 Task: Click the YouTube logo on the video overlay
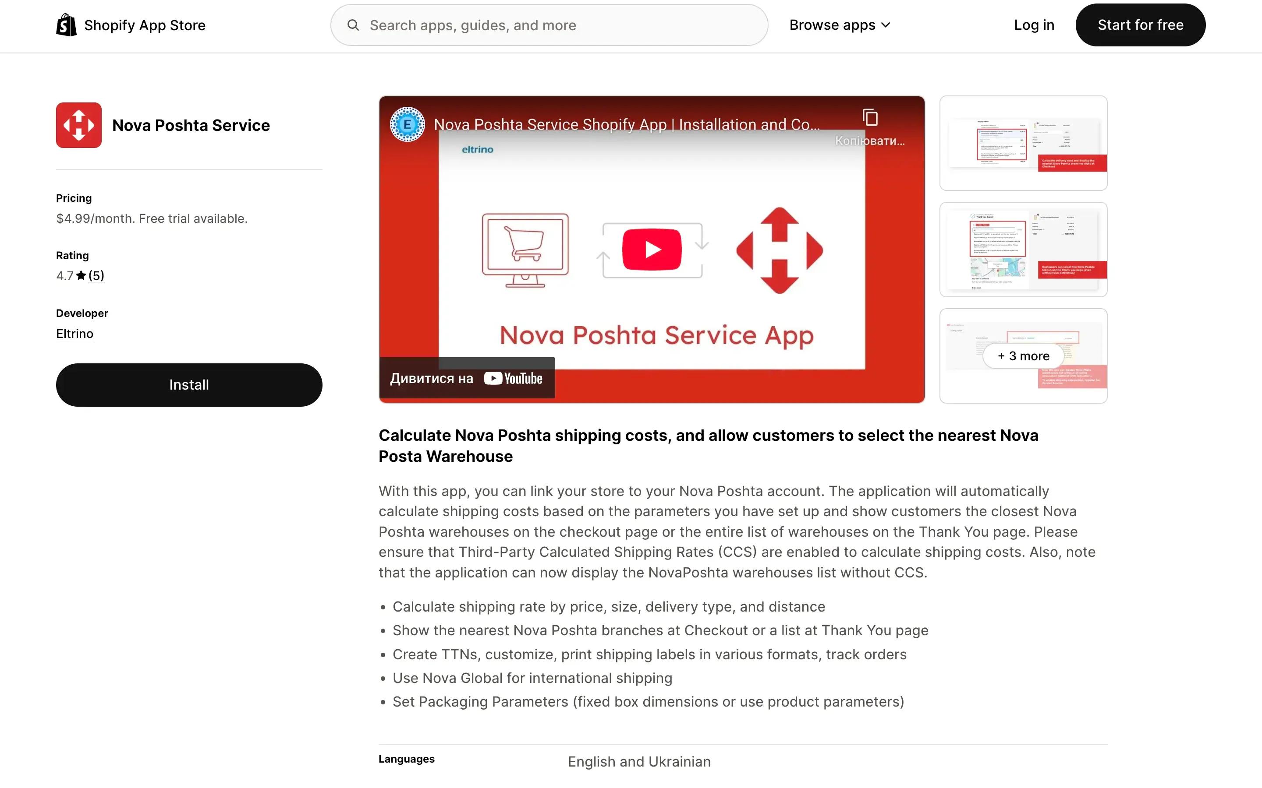point(513,378)
